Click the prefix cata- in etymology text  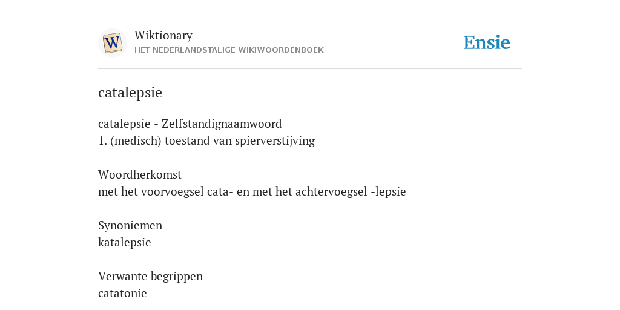point(220,192)
